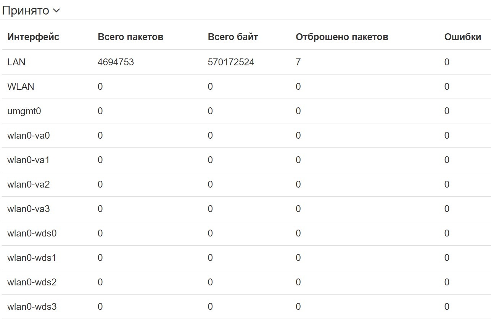Viewport: 491px width, 319px height.
Task: Select the WLAN interface name
Action: 21,87
